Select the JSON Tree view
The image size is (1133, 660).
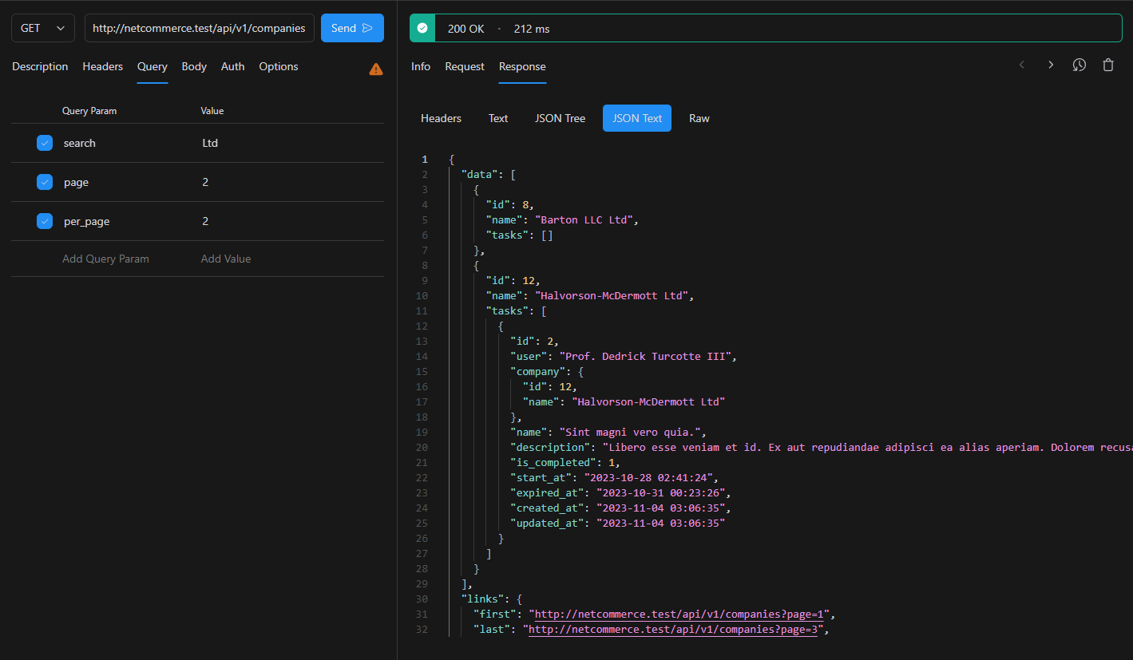click(x=560, y=117)
